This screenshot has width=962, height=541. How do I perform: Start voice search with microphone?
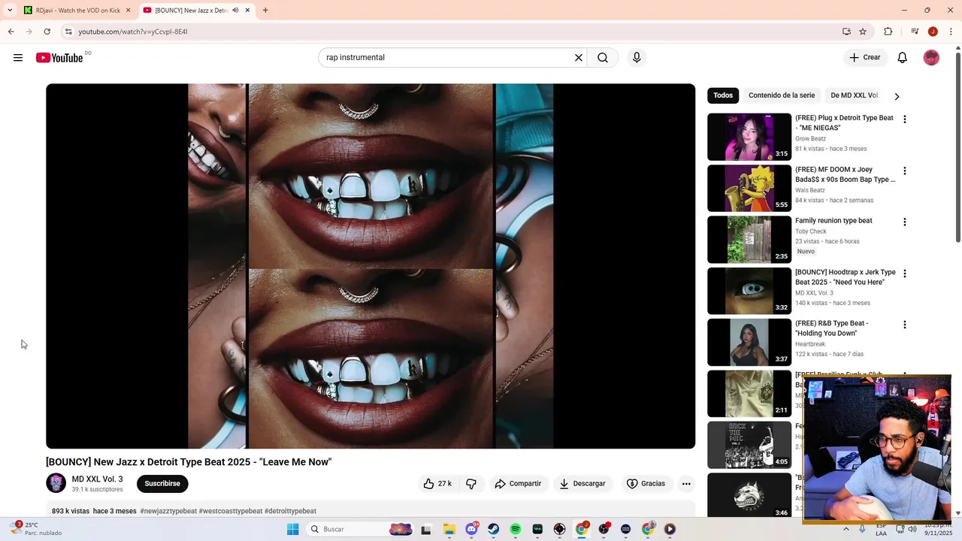coord(637,58)
